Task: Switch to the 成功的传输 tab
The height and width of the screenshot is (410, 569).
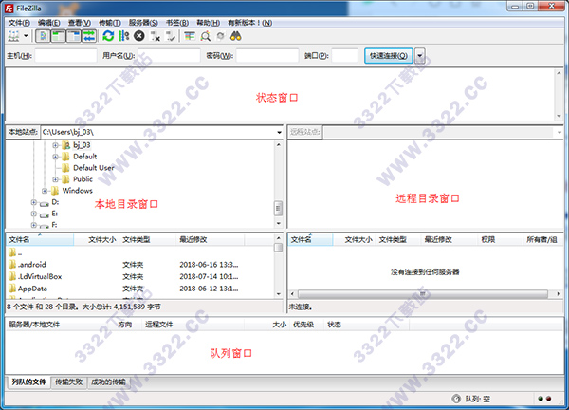Action: coord(108,382)
